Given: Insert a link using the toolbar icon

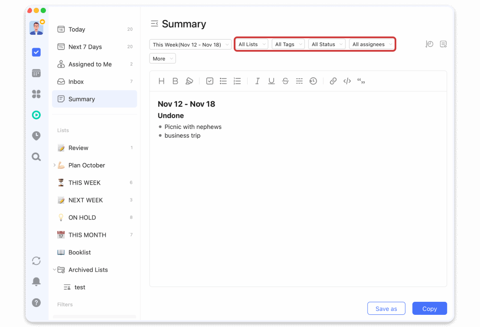Looking at the screenshot, I should coord(333,81).
